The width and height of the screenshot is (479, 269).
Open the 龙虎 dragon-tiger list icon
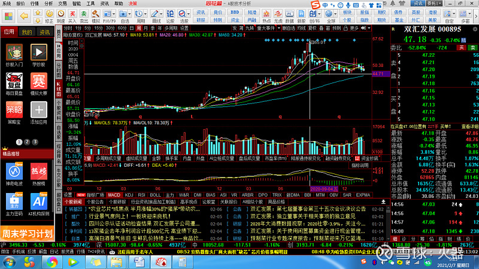pos(278,16)
